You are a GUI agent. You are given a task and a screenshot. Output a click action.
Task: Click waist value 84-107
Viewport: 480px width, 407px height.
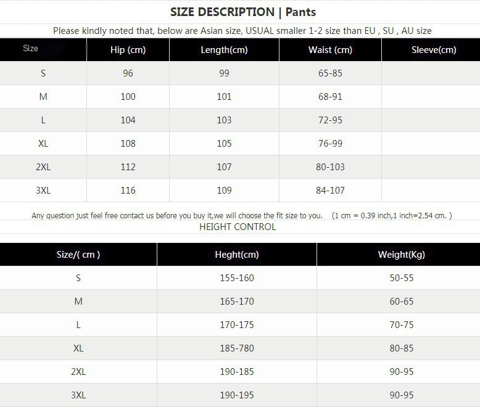tap(330, 191)
